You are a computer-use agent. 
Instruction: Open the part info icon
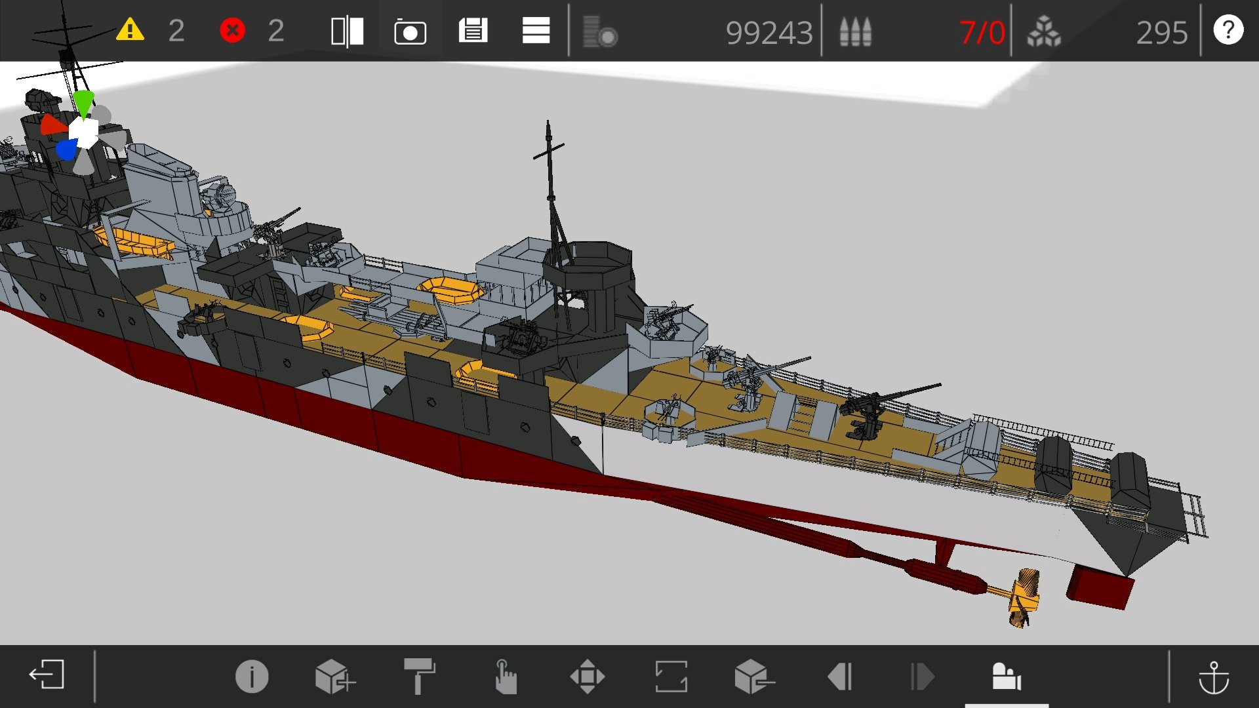tap(252, 677)
